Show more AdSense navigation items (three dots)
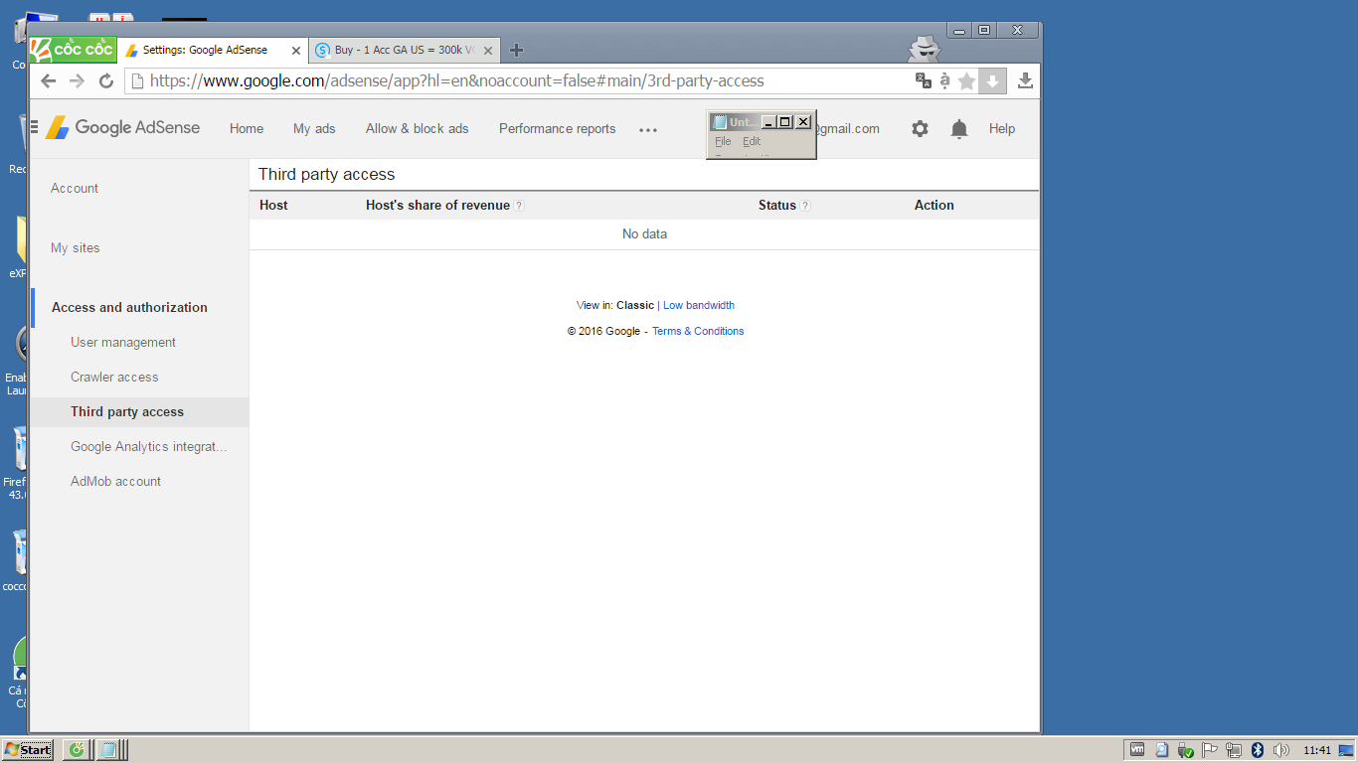The height and width of the screenshot is (763, 1358). pyautogui.click(x=648, y=129)
